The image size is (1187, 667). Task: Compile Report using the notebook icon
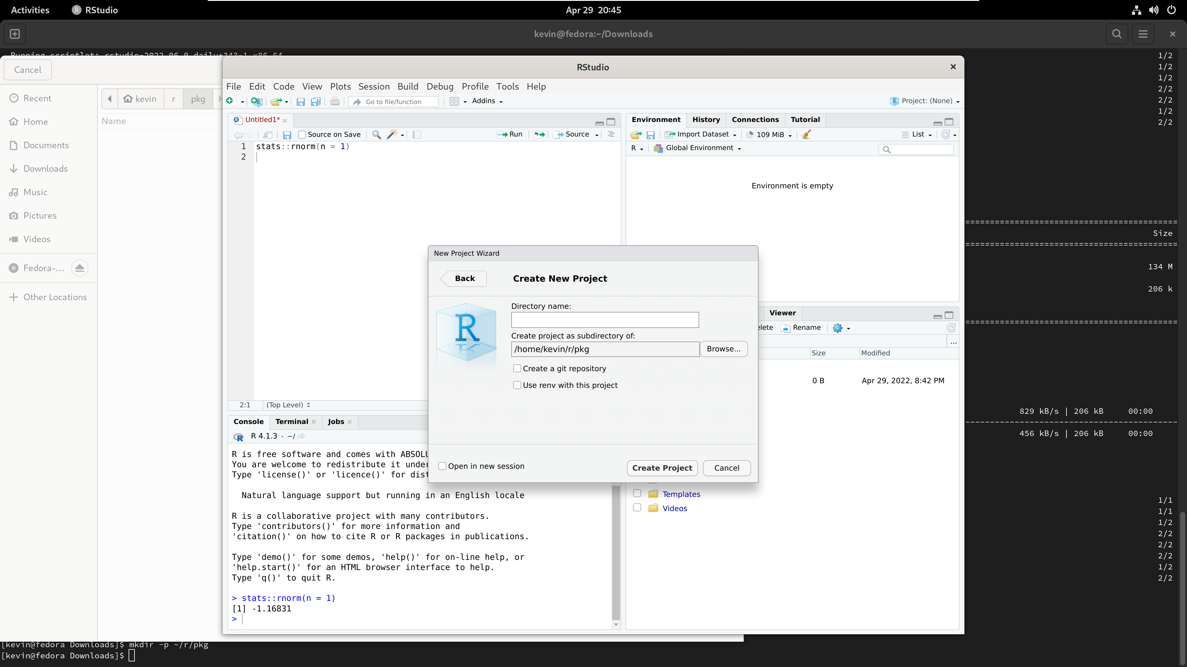[417, 134]
